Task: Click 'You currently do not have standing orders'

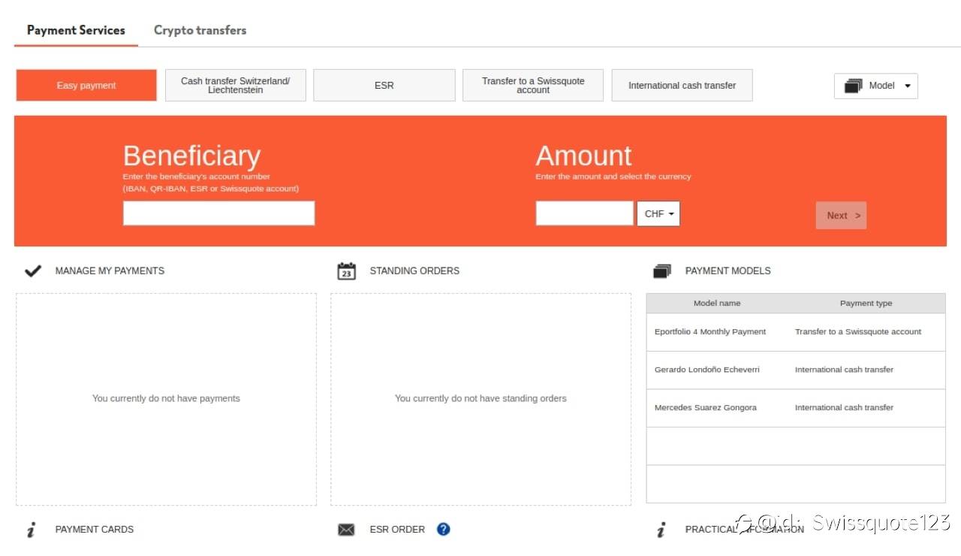Action: point(480,399)
